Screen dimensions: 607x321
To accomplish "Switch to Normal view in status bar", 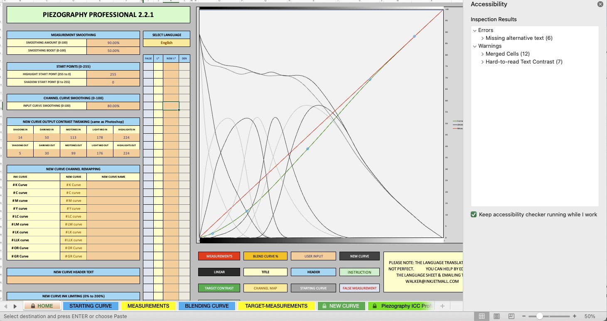I will [482, 316].
